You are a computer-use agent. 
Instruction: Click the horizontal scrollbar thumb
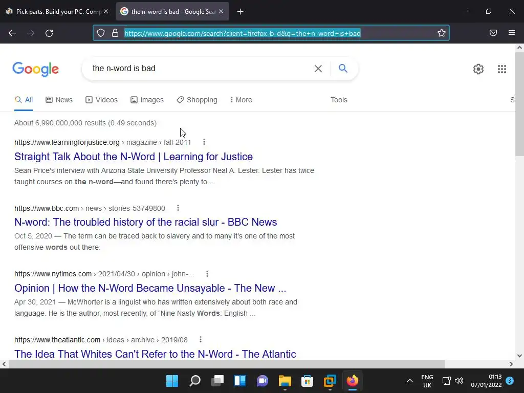[226, 364]
